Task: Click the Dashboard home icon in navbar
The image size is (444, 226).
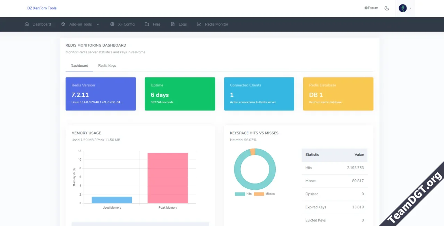Action: [27, 24]
